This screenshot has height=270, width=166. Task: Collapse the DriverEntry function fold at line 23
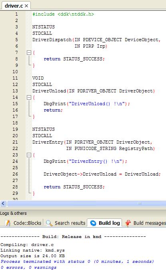coord(29,155)
